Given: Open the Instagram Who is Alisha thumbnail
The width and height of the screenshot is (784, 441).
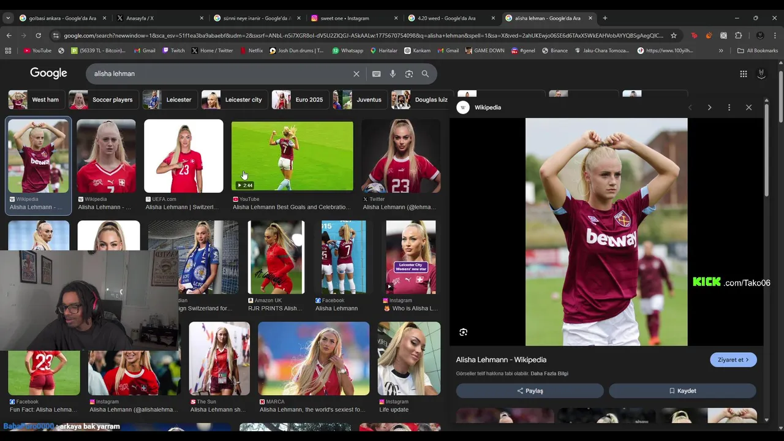Looking at the screenshot, I should (410, 257).
